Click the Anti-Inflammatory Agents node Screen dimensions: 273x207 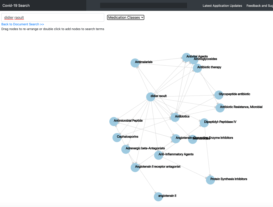[x=159, y=155]
